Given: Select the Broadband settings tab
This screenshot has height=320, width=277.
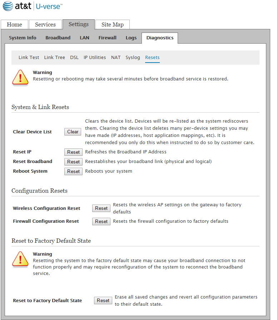Looking at the screenshot, I should click(x=58, y=38).
